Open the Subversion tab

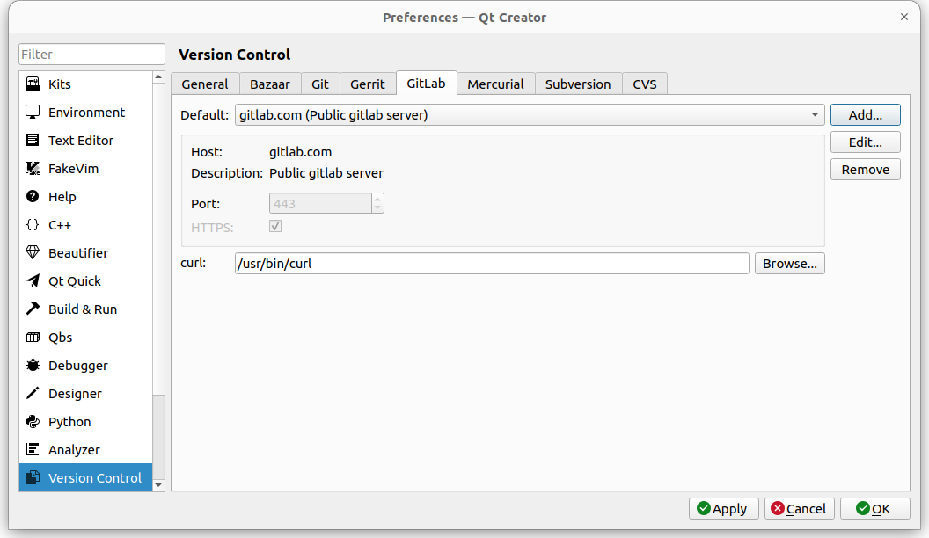coord(577,84)
